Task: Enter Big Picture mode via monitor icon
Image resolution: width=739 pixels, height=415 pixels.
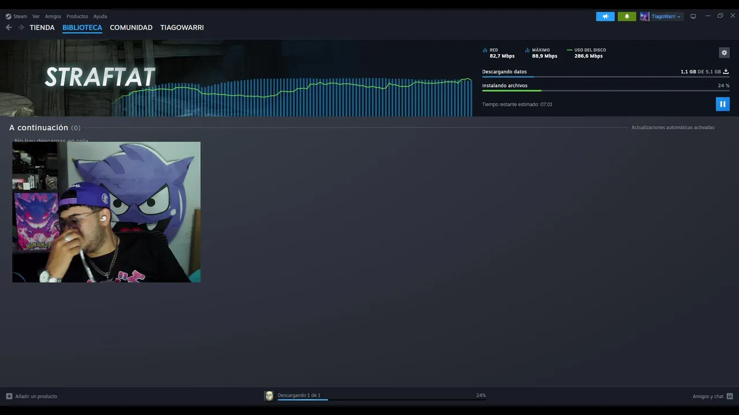Action: 693,16
